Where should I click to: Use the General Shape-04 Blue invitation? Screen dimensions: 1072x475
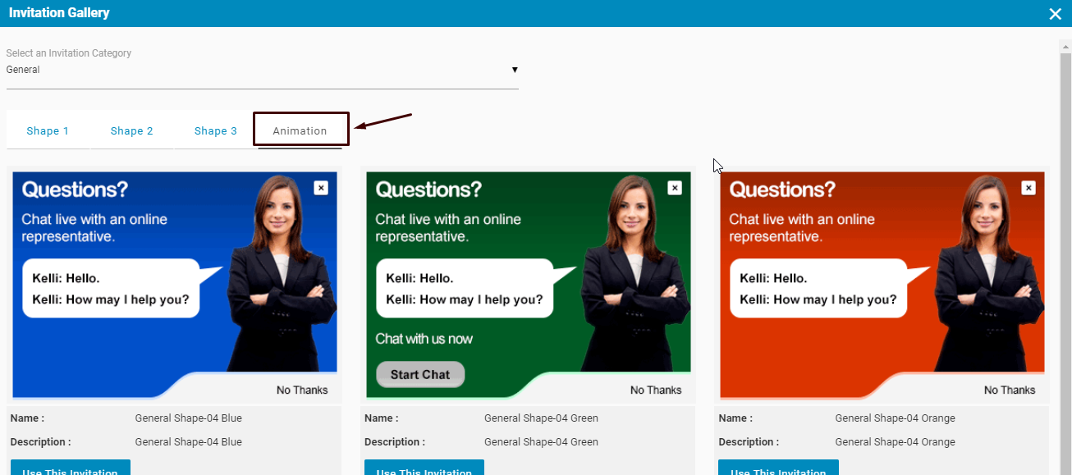[71, 468]
